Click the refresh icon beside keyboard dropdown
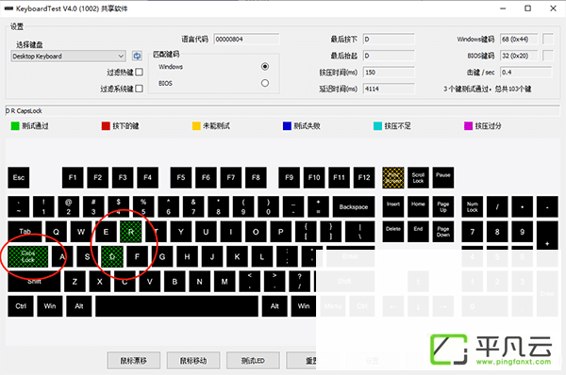 [137, 56]
